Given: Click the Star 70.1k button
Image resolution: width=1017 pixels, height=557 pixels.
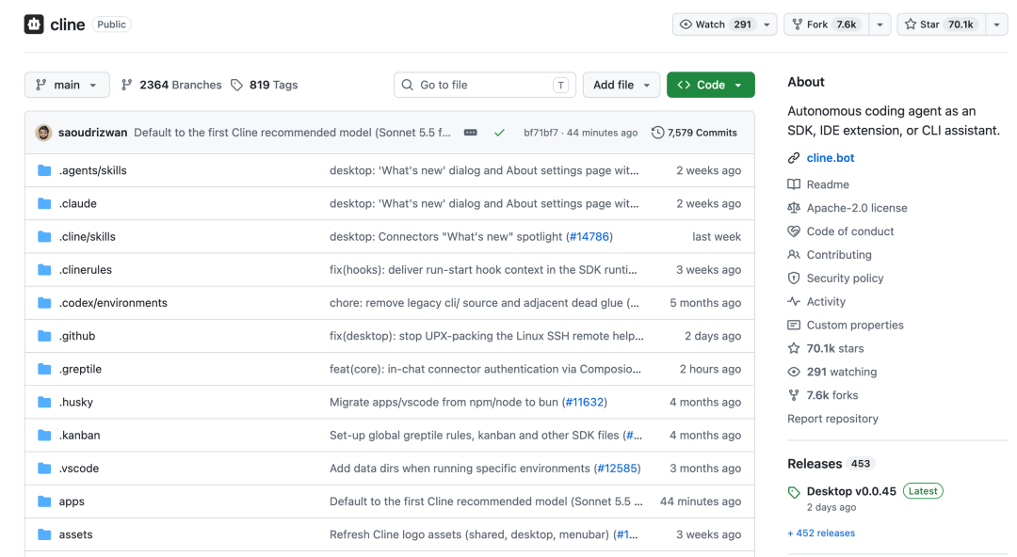Looking at the screenshot, I should [942, 24].
